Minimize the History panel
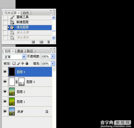Image resolution: width=134 pixels, height=128 pixels. click(51, 11)
